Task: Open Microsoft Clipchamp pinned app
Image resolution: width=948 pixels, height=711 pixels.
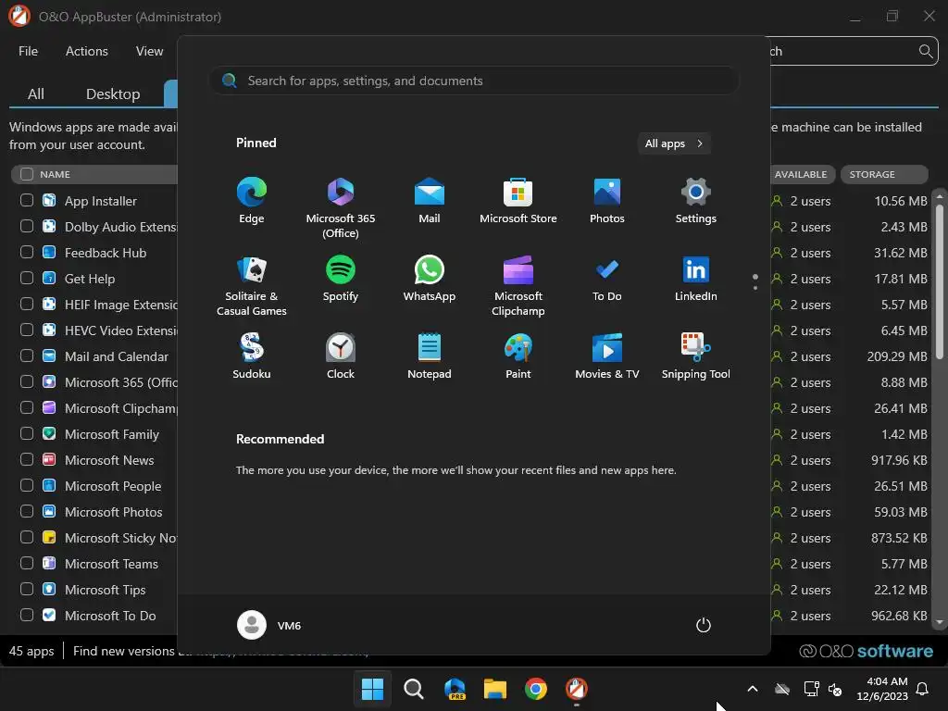Action: click(x=518, y=285)
